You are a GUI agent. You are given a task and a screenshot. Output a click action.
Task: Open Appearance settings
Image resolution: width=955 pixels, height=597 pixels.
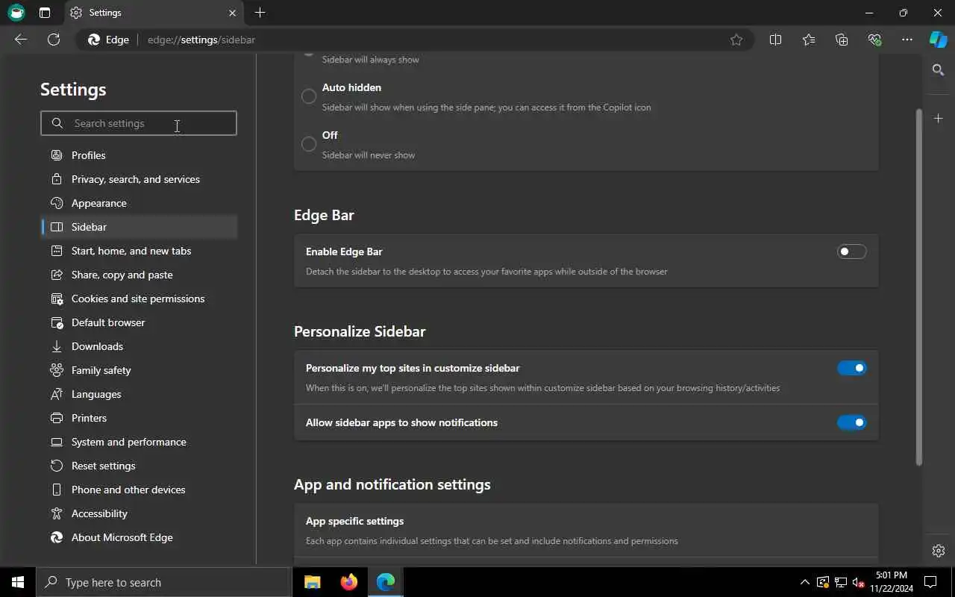[139, 203]
